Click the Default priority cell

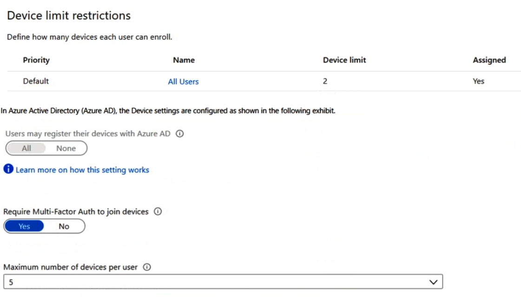[x=35, y=81]
